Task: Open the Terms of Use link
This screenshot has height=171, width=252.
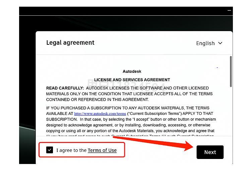Action: coord(102,150)
